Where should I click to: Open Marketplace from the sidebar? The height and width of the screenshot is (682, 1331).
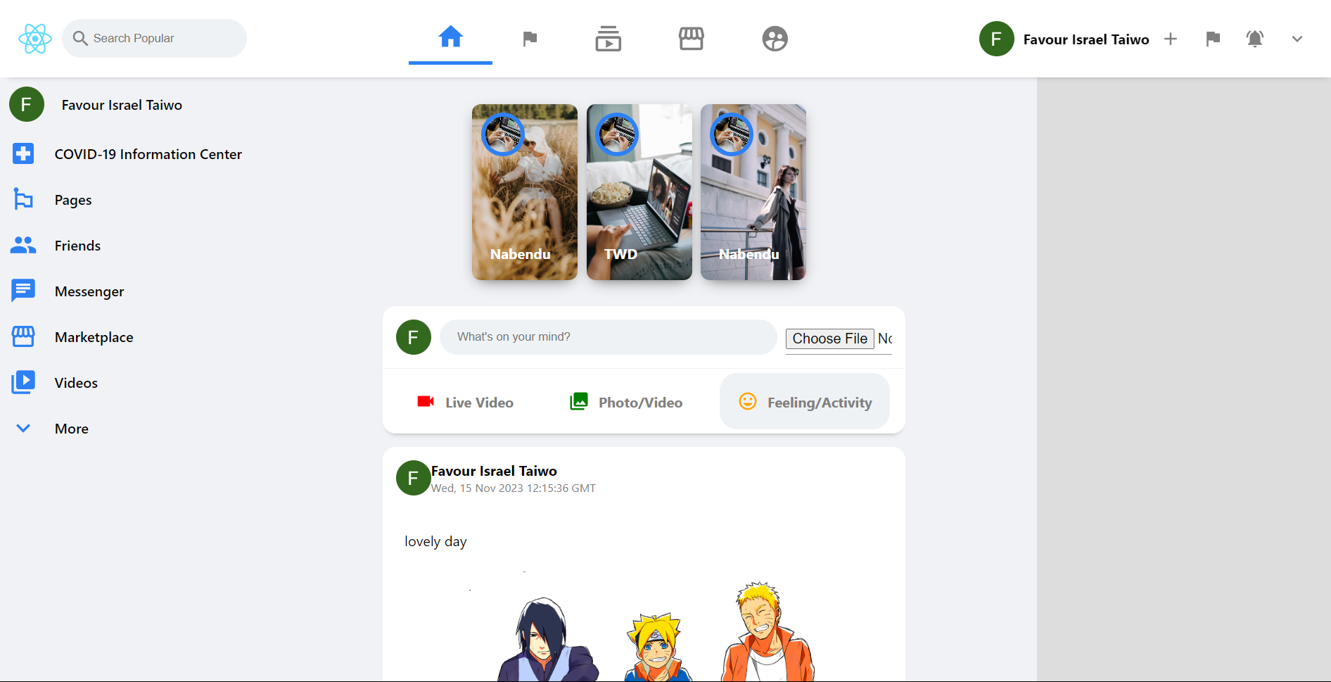tap(94, 337)
